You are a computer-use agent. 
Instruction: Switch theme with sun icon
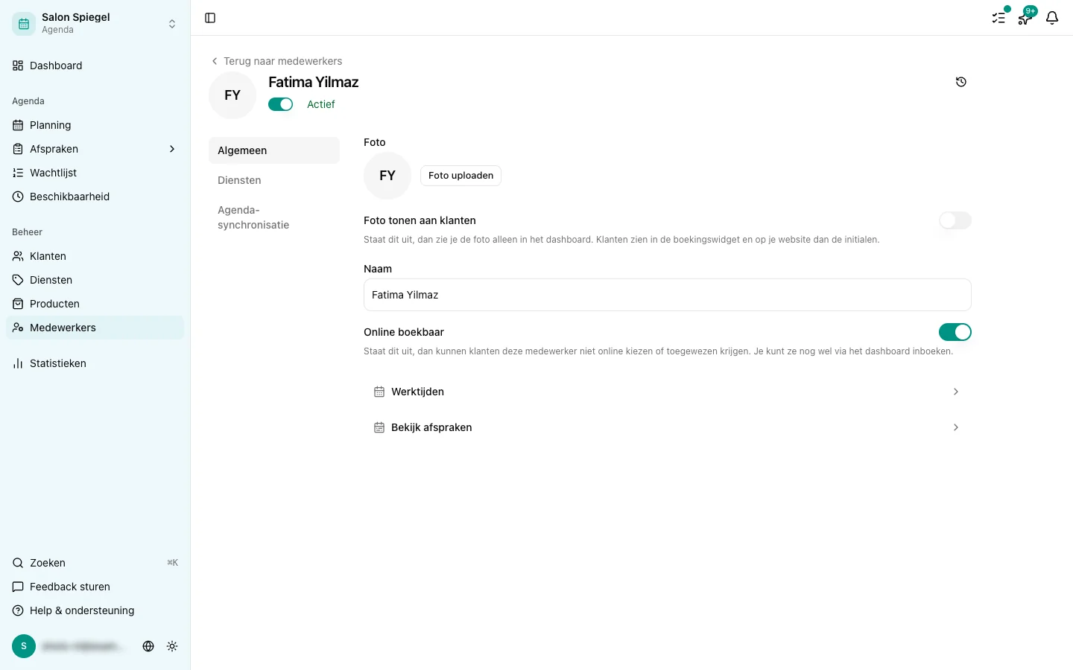tap(172, 646)
